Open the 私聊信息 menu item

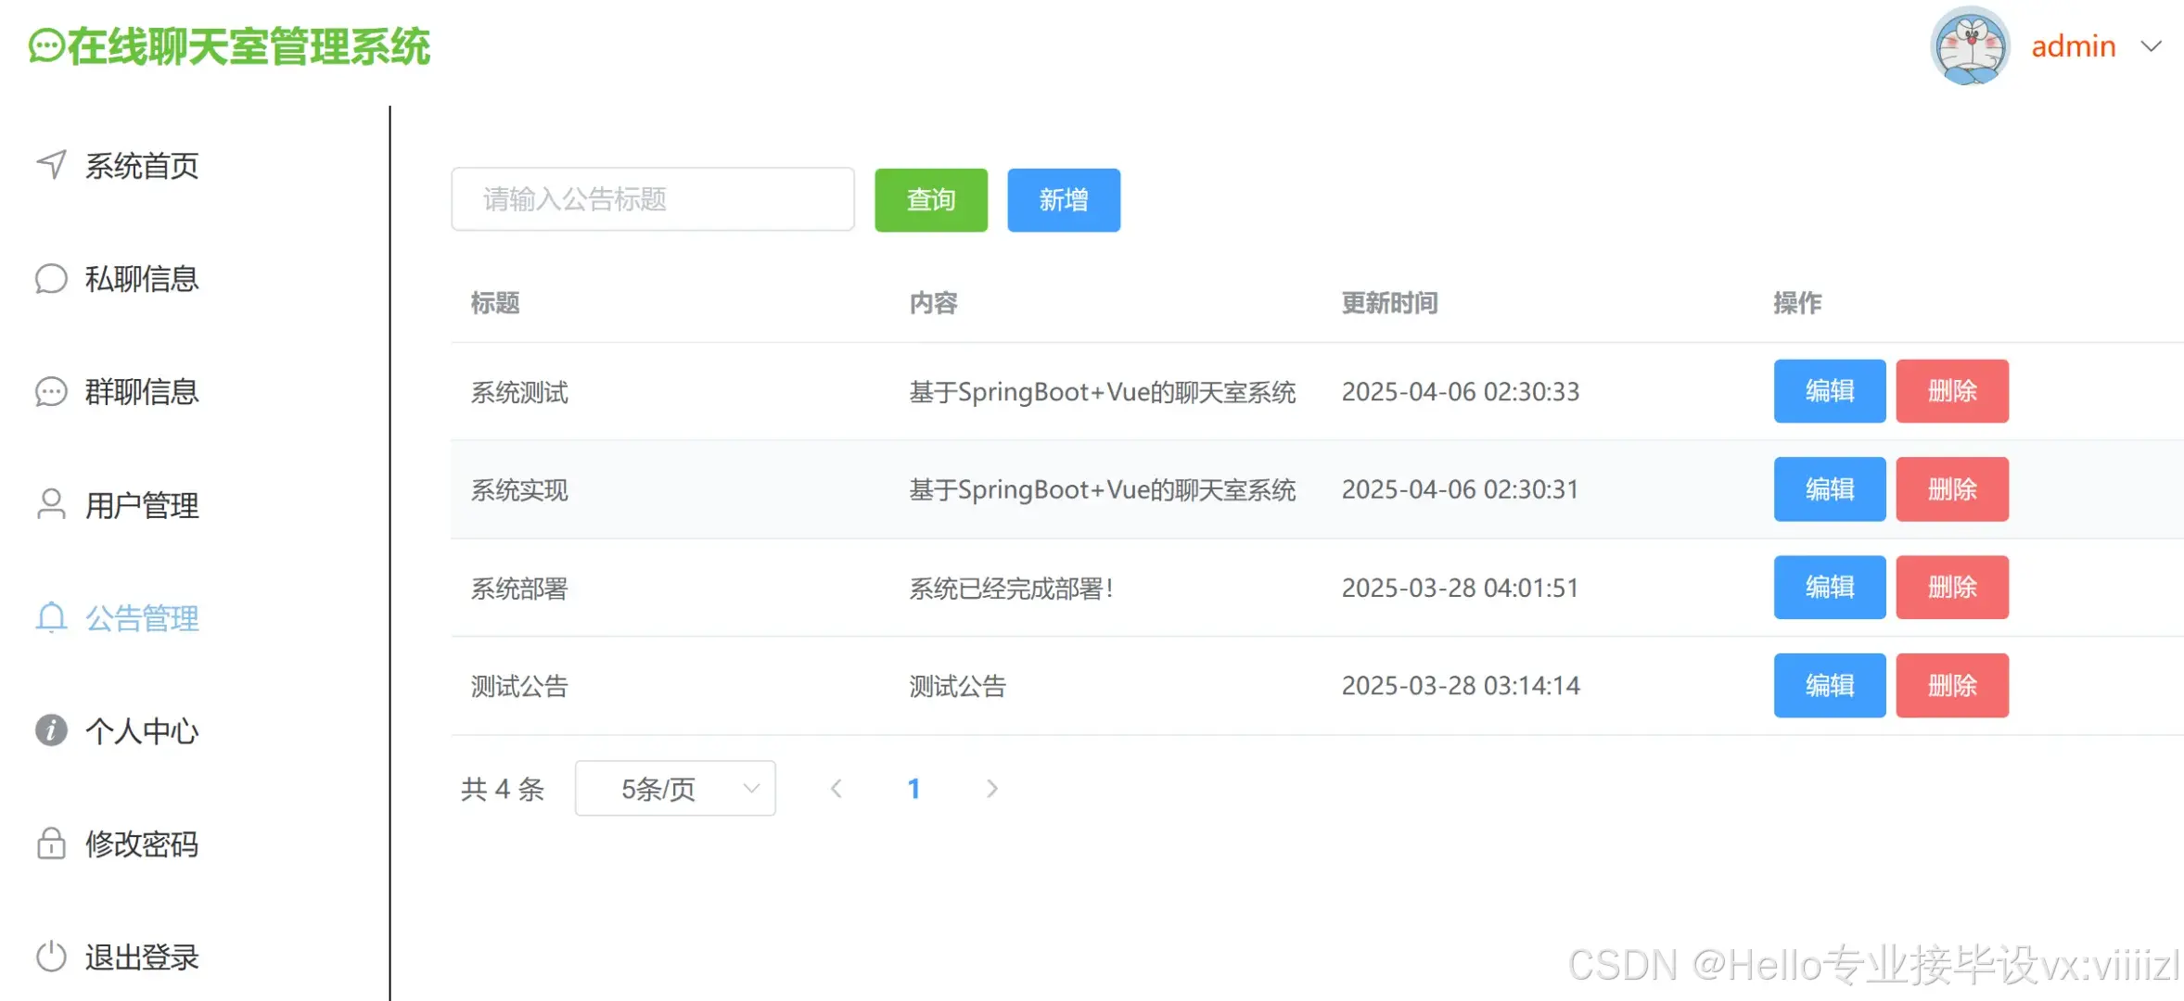click(x=142, y=278)
